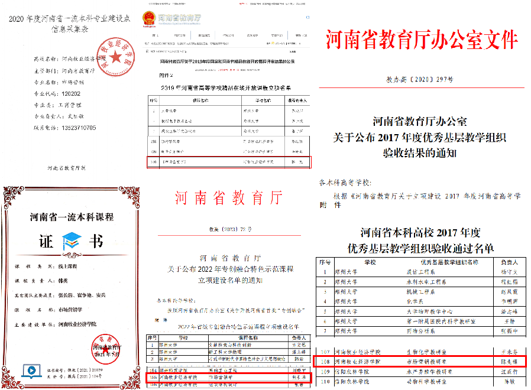Click the 河南省一流本科课程 certificate title
Screen dimensions: 531x390
[71, 216]
